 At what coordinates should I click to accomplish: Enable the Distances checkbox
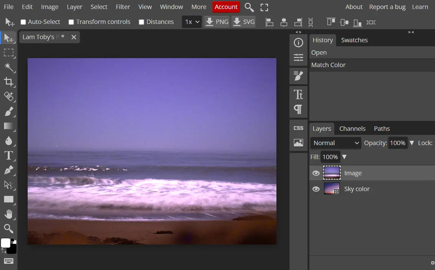141,22
